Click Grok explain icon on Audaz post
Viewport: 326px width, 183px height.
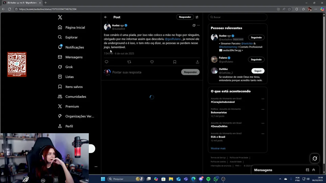pyautogui.click(x=194, y=25)
